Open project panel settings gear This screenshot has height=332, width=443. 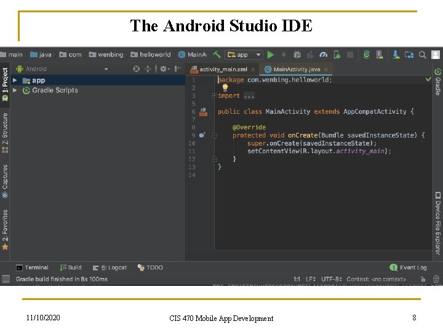[x=163, y=69]
